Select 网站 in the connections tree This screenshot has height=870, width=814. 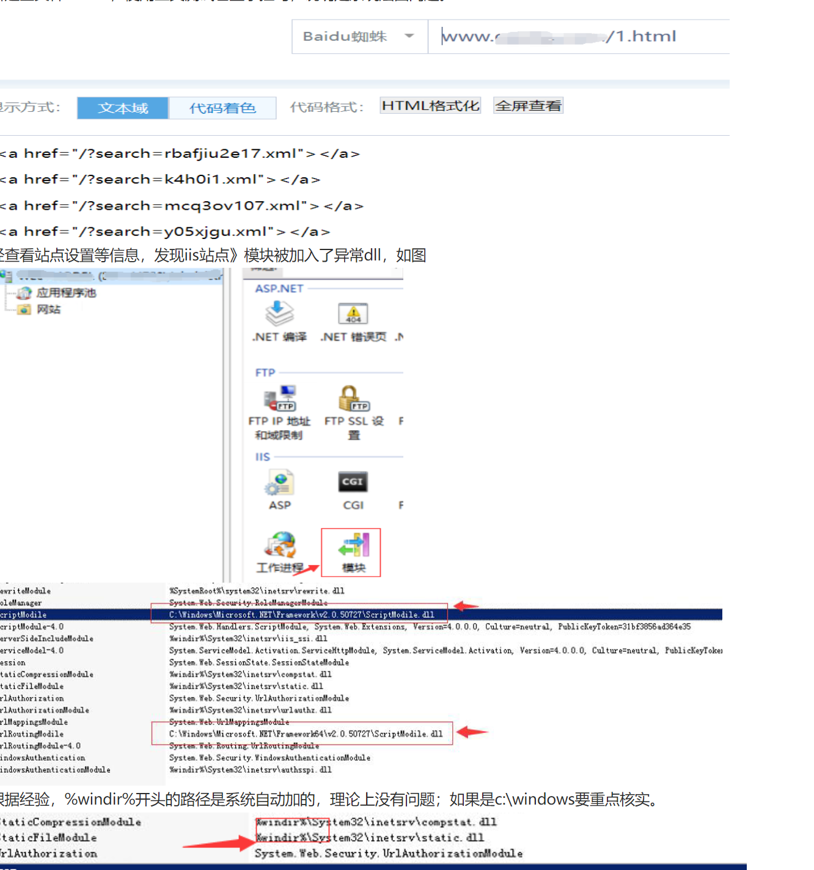48,309
